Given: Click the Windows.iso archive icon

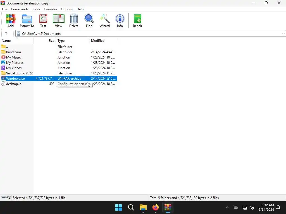Looking at the screenshot, I should pos(3,78).
